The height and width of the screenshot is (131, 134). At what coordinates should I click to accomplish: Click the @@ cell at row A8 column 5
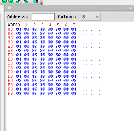coord(58,50)
